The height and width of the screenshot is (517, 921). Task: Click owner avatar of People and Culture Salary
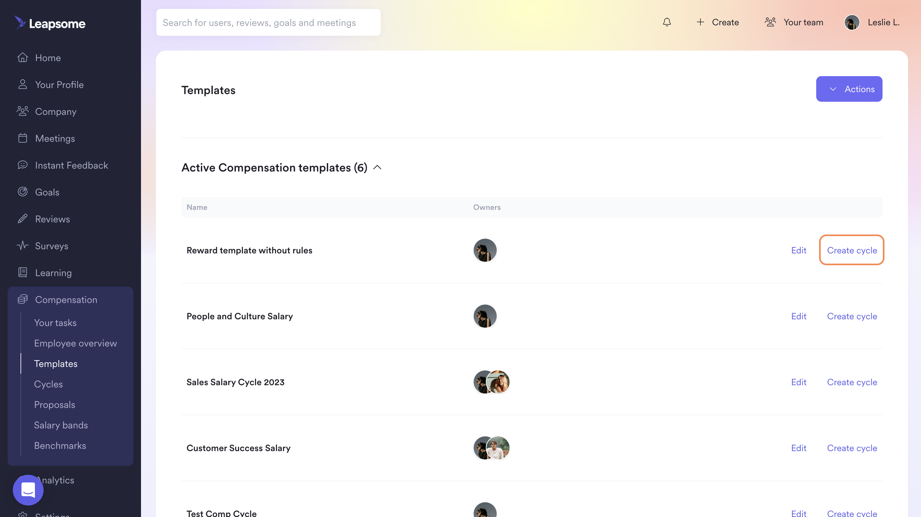[x=485, y=316]
